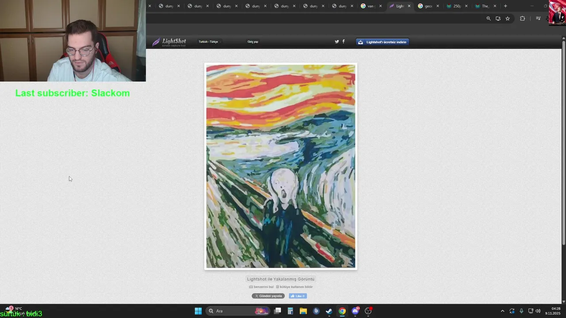Click 'Lightshot'ı ücretsiz indirin' download button
This screenshot has width=566, height=318.
coord(382,42)
